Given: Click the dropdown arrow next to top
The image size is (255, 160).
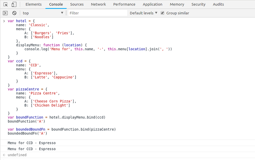Looking at the screenshot, I should click(62, 13).
